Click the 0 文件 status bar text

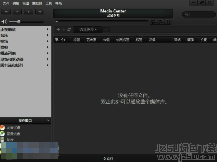[x=108, y=159]
